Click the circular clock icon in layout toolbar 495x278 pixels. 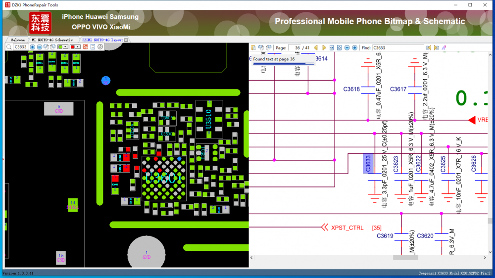(100, 47)
